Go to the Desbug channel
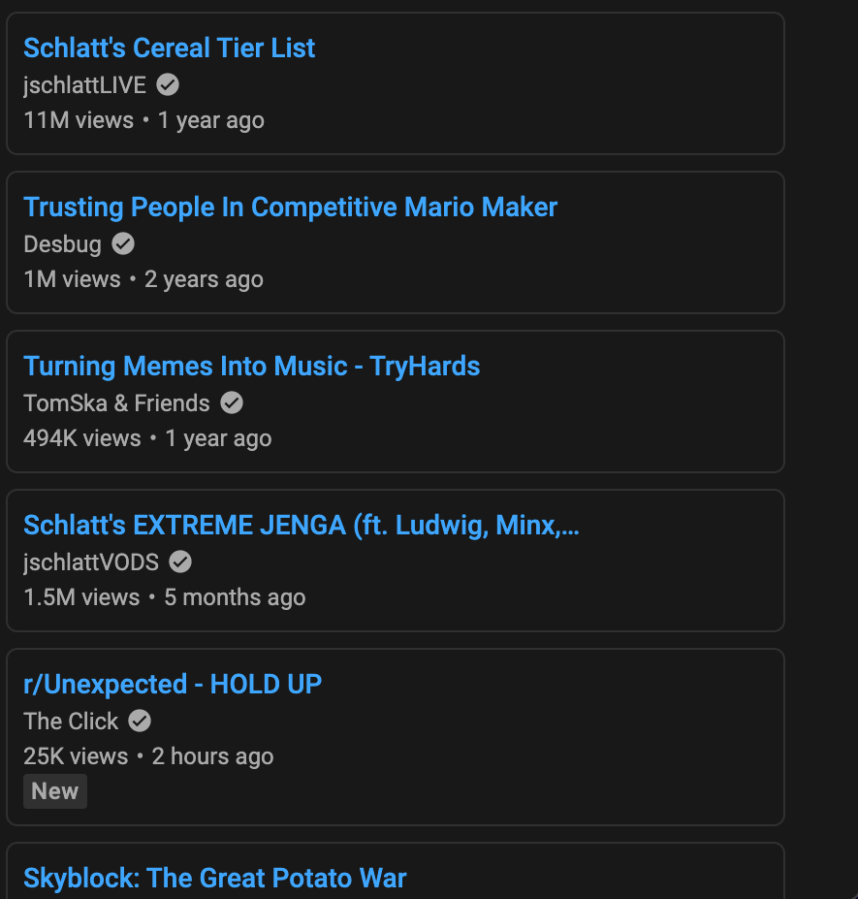Image resolution: width=858 pixels, height=899 pixels. [x=62, y=244]
